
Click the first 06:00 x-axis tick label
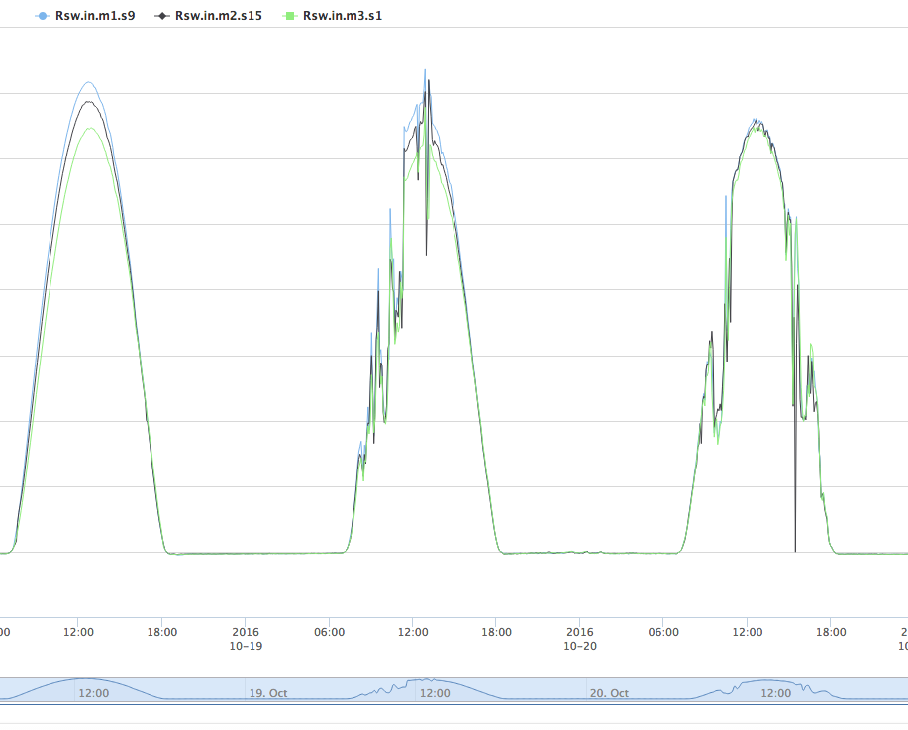point(329,632)
